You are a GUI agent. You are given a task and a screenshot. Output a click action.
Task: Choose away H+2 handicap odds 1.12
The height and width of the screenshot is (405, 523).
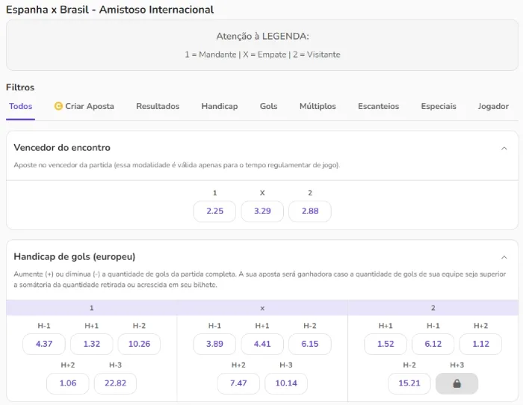pos(480,344)
